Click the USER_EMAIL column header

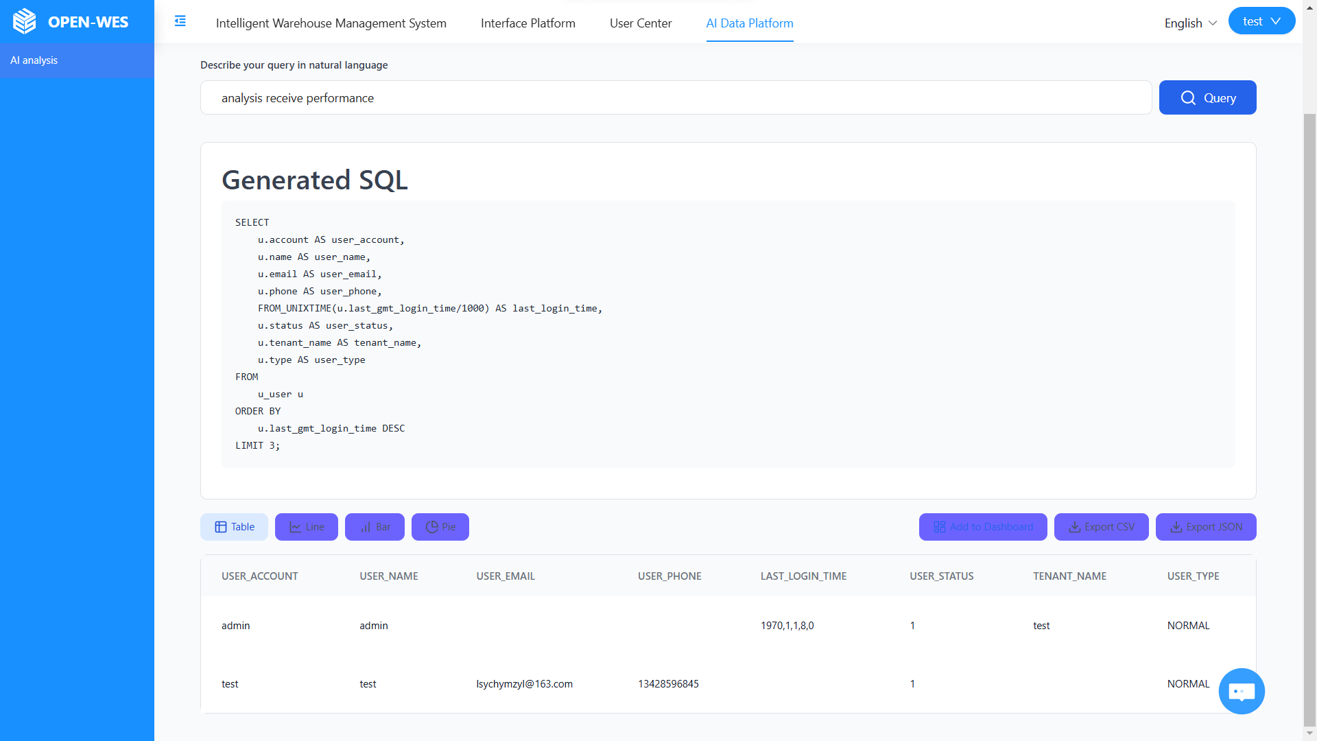pyautogui.click(x=506, y=576)
